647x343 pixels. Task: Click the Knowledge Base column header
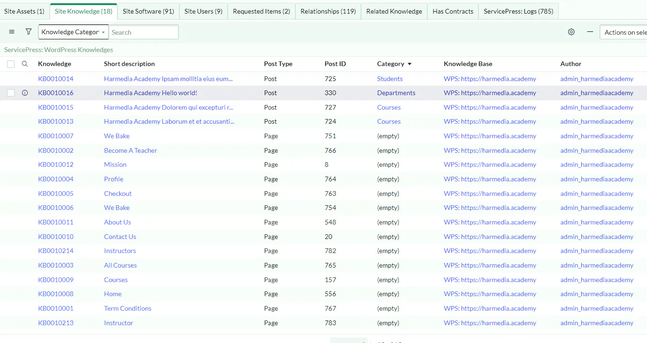pos(468,64)
